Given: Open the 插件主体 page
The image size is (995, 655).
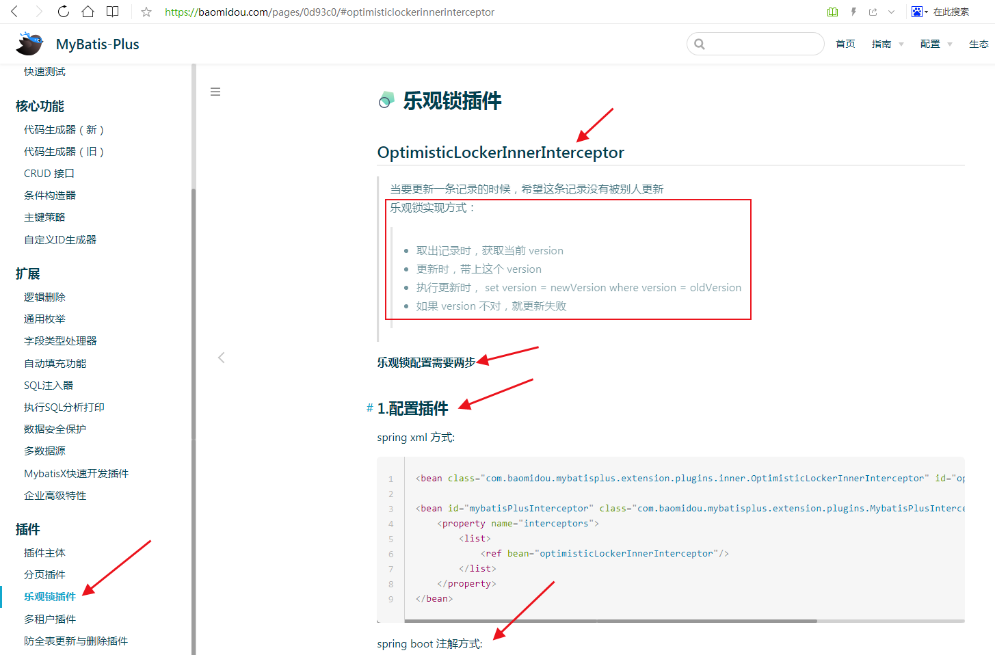Looking at the screenshot, I should (45, 553).
